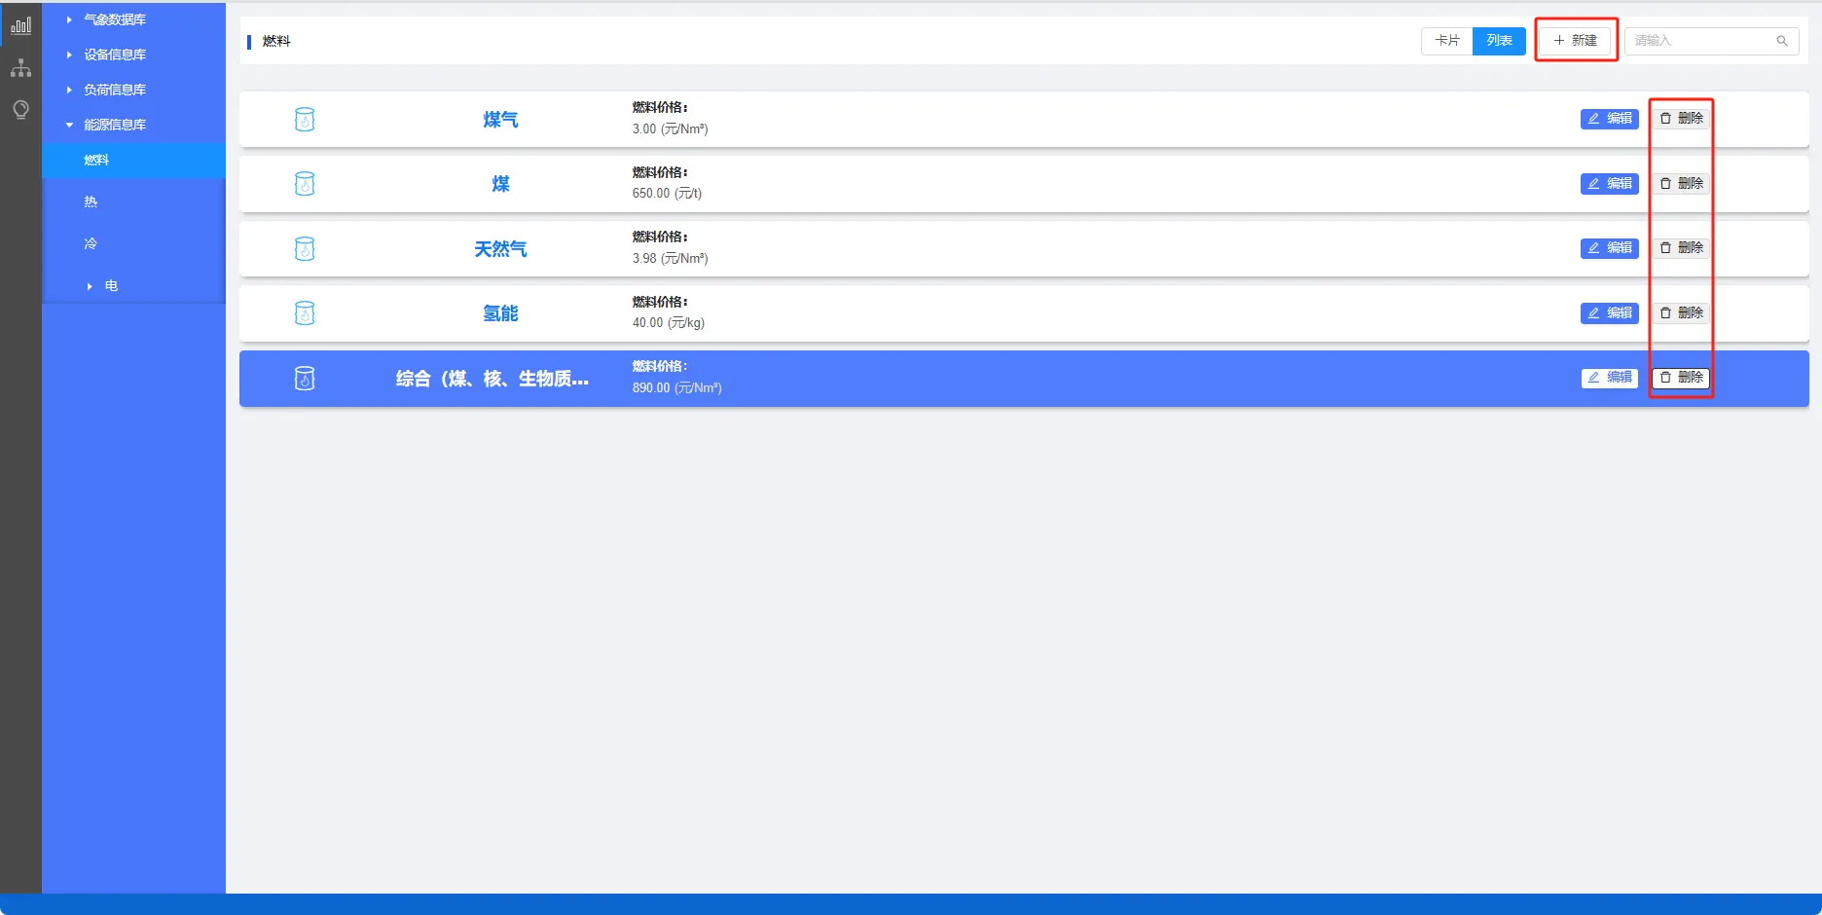This screenshot has width=1822, height=915.
Task: Click the fuel barrel icon for 氢能
Action: 305,313
